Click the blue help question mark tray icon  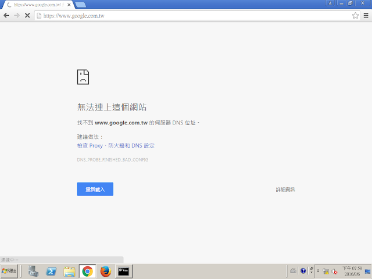click(303, 271)
